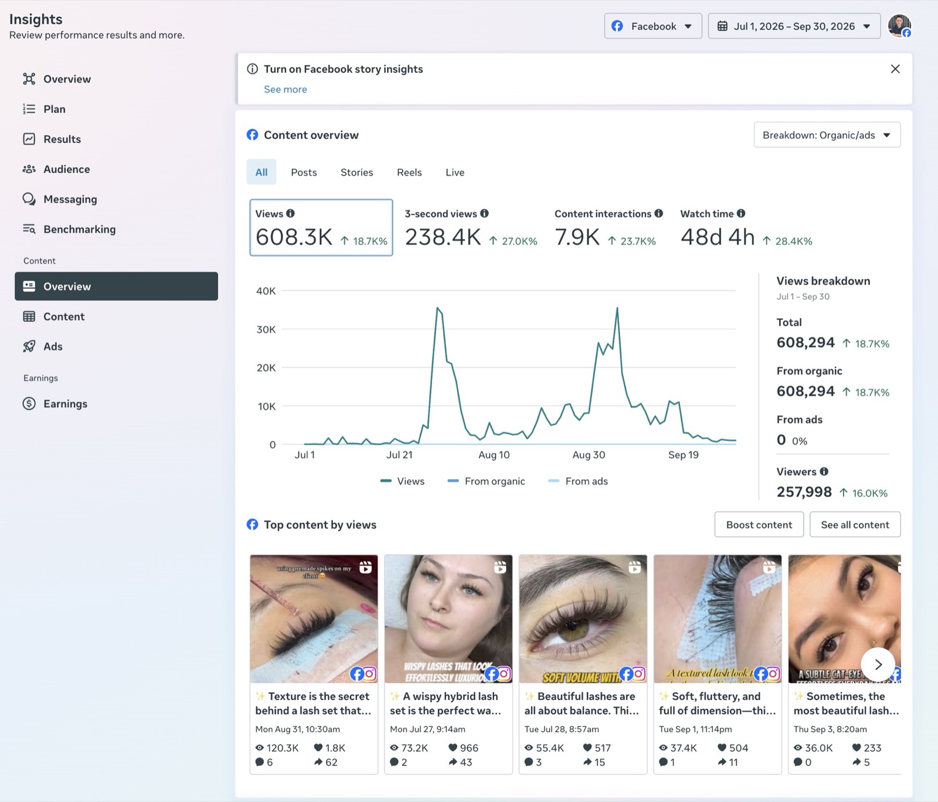Click the profile avatar in the top right
This screenshot has height=802, width=938.
click(899, 26)
